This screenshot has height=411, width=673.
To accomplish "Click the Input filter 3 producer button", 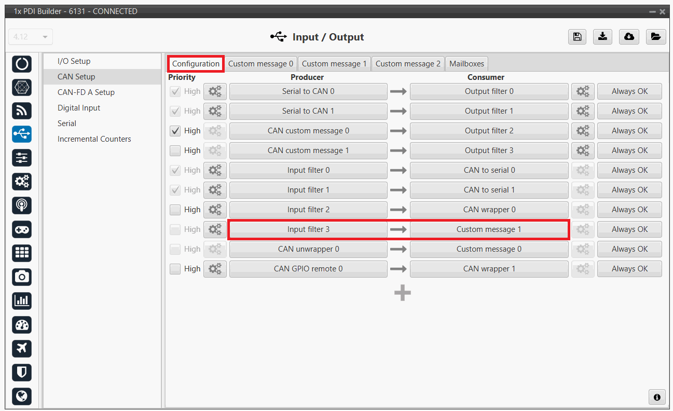I will pyautogui.click(x=308, y=229).
